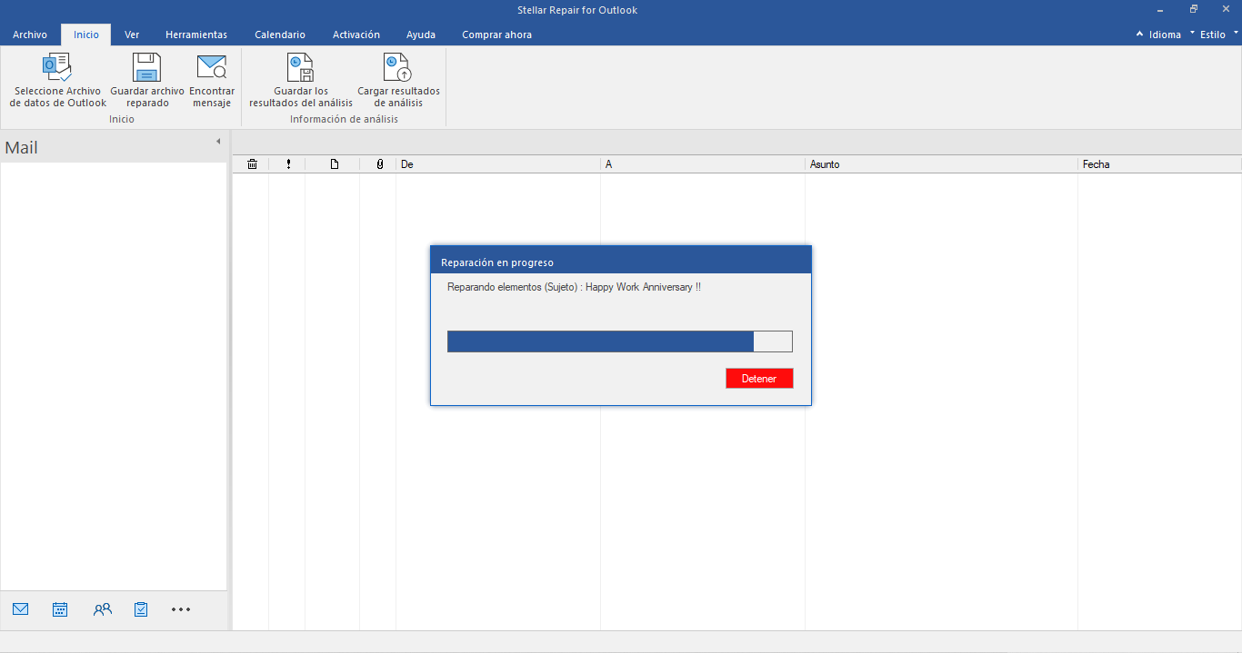1242x653 pixels.
Task: Open the Comprar ahora tab
Action: click(496, 35)
